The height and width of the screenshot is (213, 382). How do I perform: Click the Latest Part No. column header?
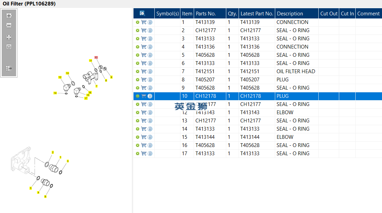click(257, 13)
